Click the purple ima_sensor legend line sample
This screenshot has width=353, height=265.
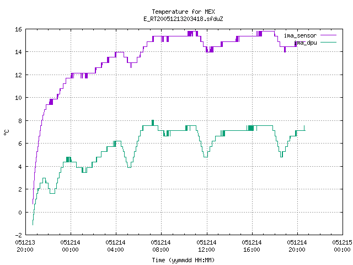[x=328, y=35]
